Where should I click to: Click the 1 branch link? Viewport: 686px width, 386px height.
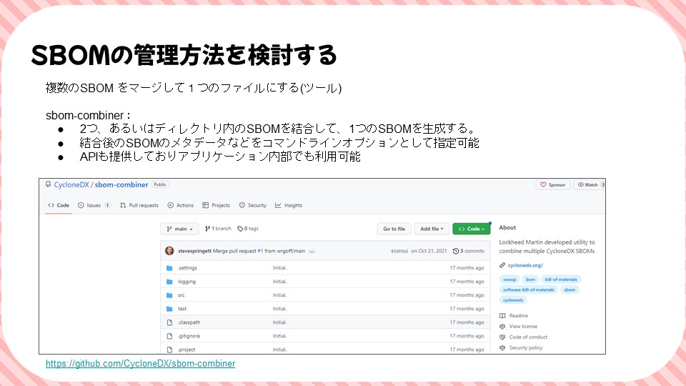coord(218,229)
